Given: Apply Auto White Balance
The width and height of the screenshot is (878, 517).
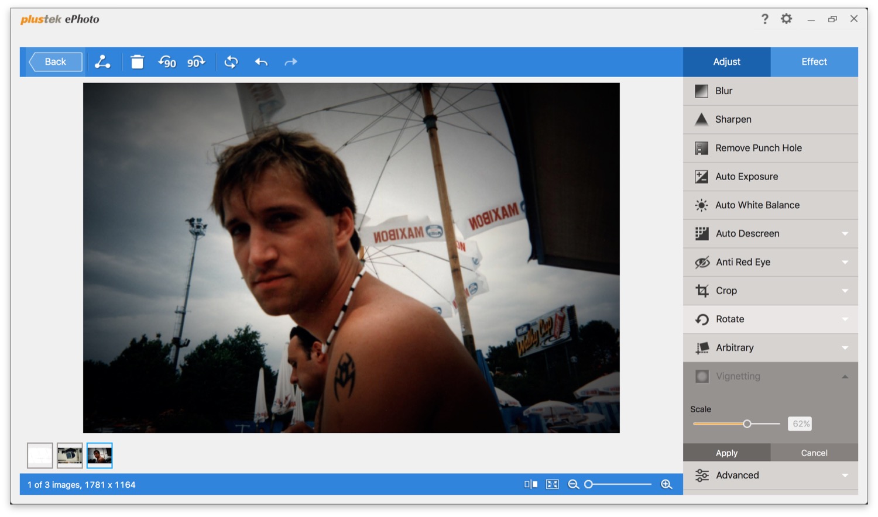Looking at the screenshot, I should [770, 205].
